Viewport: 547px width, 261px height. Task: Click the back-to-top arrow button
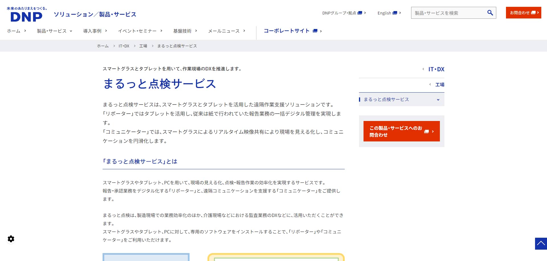tap(541, 244)
